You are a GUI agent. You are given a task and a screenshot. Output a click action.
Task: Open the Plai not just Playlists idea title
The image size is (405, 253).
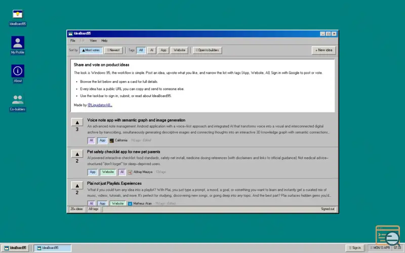click(x=114, y=183)
